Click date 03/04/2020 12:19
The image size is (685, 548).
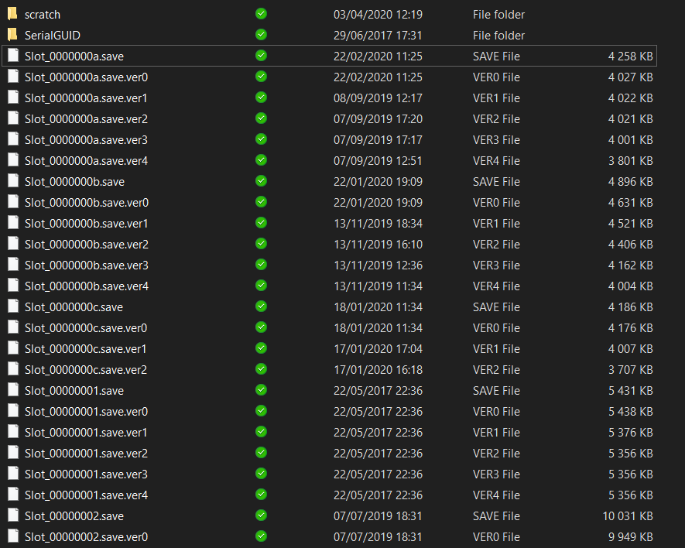[x=378, y=15]
